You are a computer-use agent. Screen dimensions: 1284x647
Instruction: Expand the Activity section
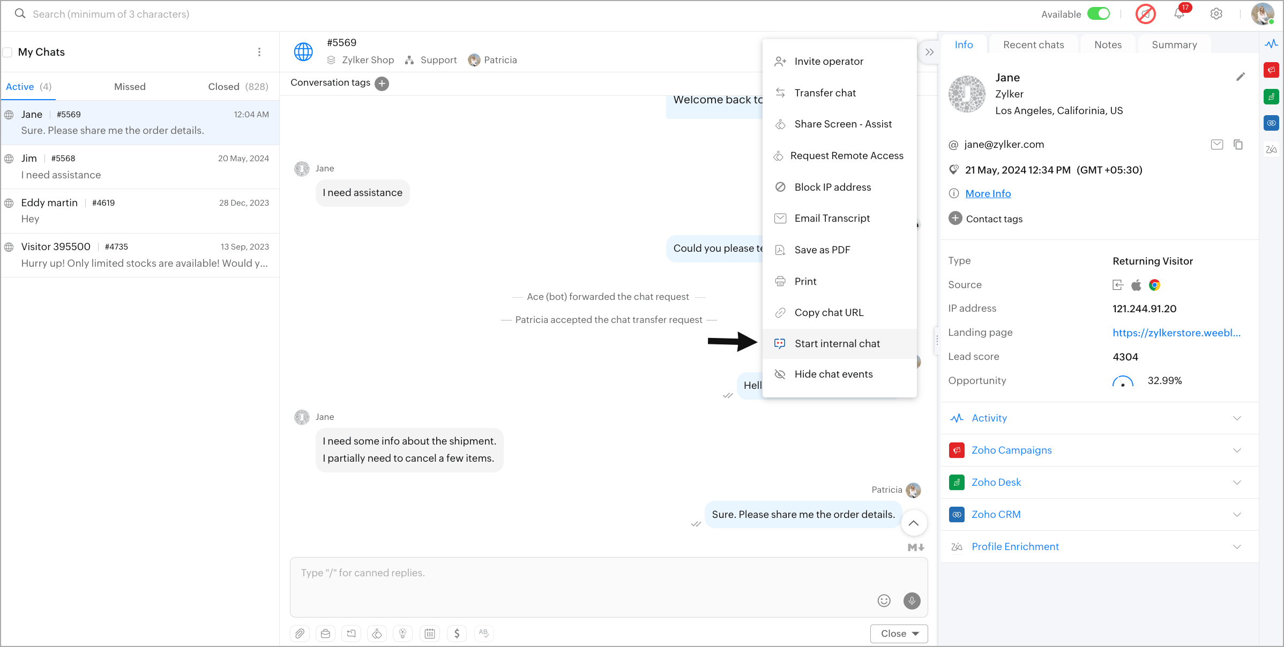[1237, 418]
